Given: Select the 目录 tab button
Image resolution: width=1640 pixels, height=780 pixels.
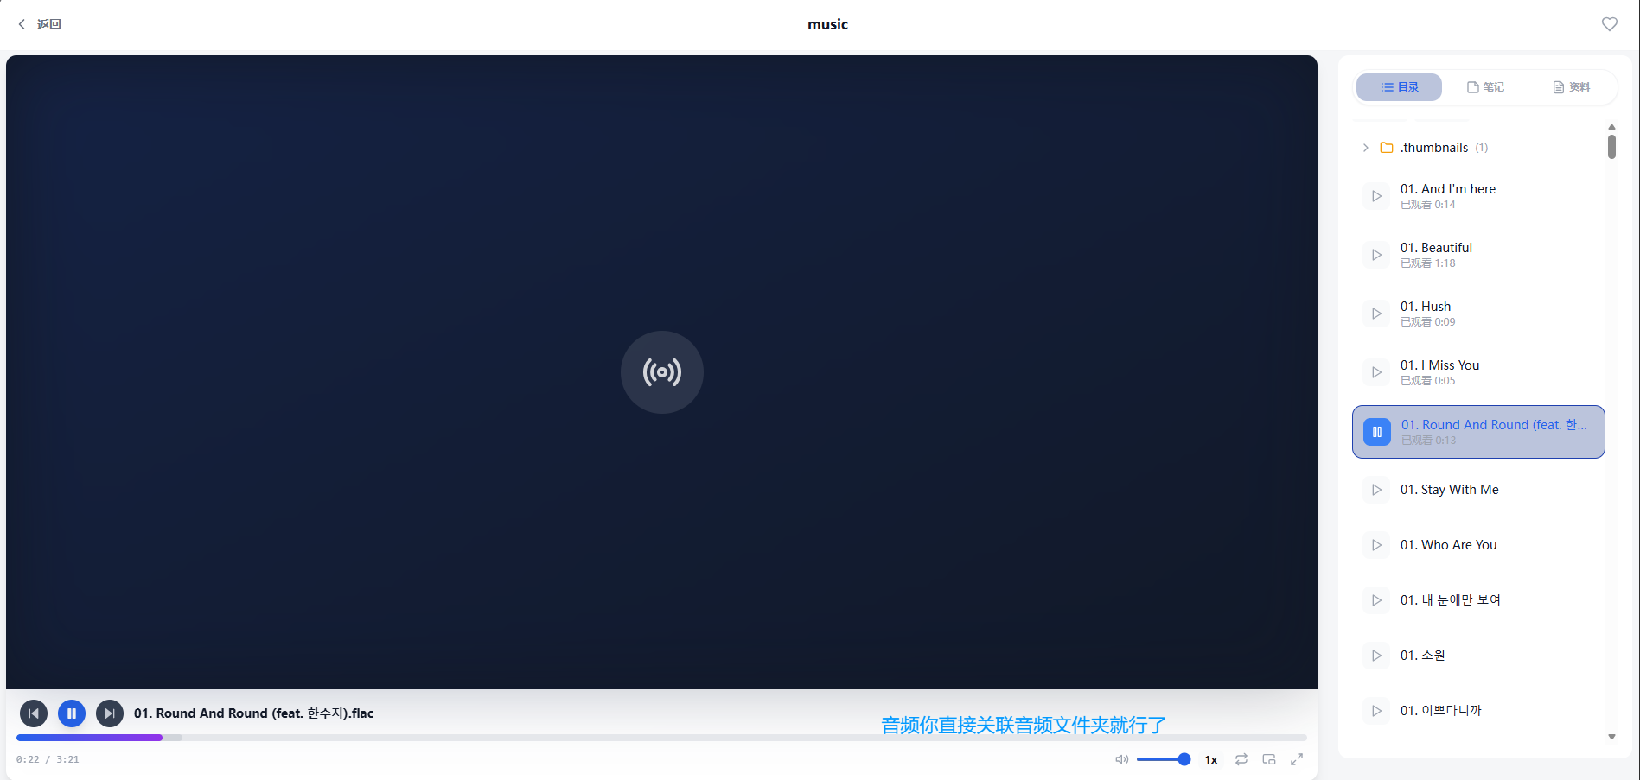Looking at the screenshot, I should click(1398, 86).
